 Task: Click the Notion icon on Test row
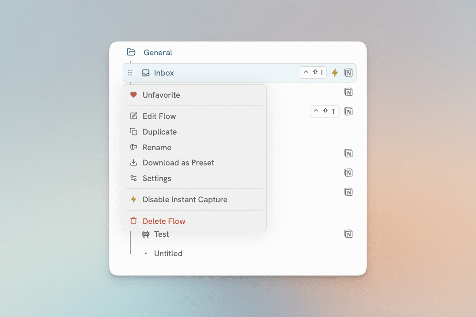(x=349, y=234)
